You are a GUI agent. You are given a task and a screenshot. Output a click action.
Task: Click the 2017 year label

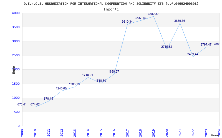coord(127,133)
